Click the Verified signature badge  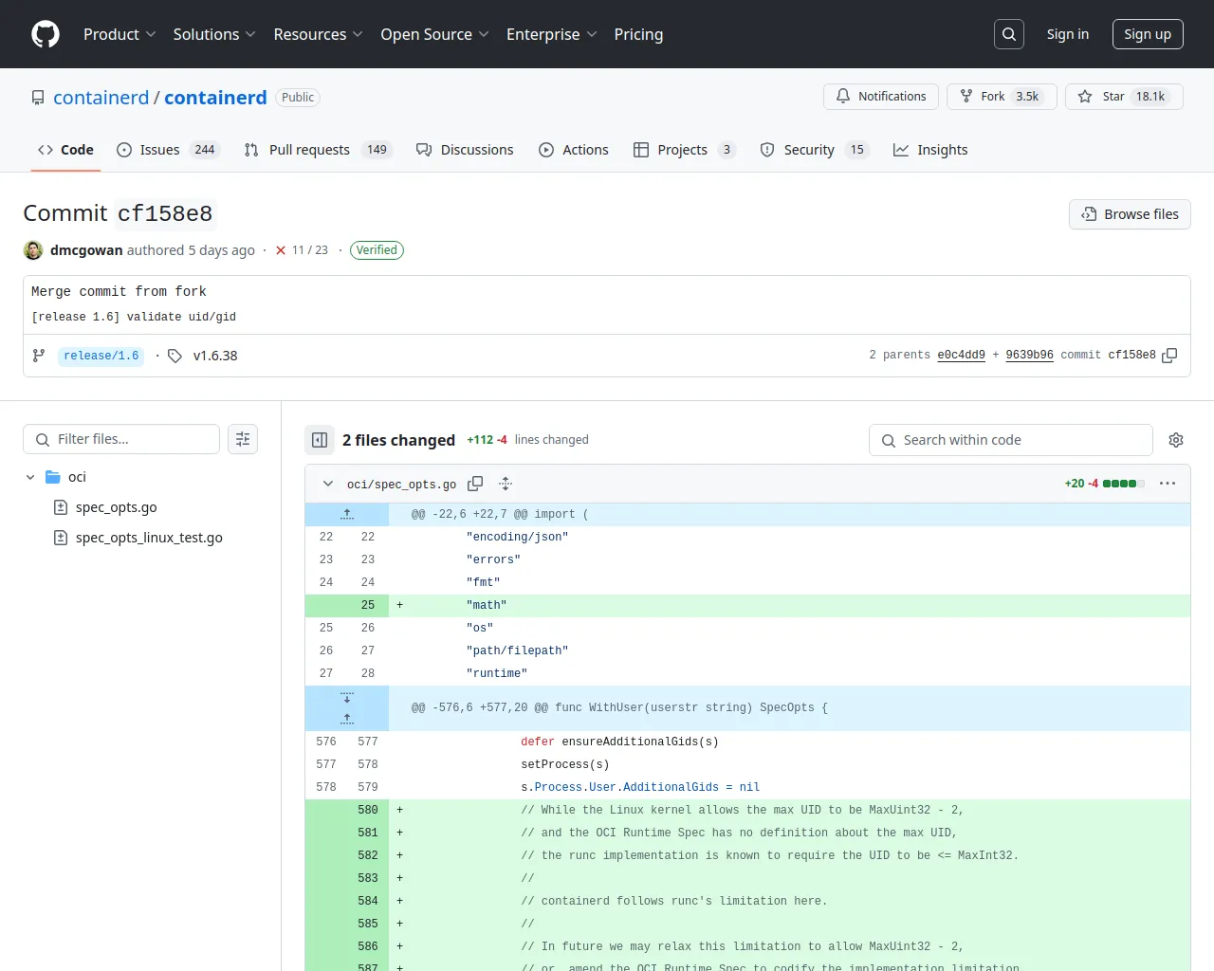pyautogui.click(x=377, y=250)
